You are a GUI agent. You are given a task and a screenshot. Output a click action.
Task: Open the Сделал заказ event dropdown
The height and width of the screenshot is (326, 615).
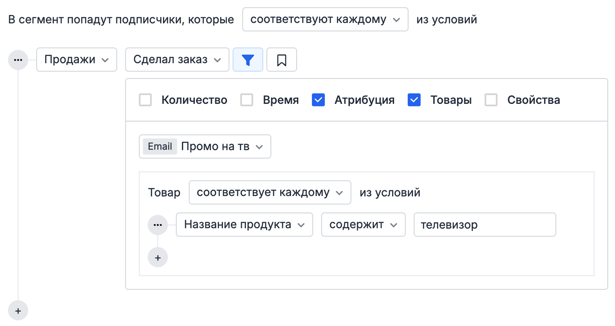[177, 60]
